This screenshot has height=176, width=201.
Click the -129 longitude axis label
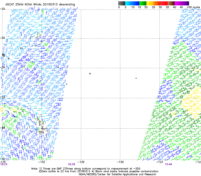81,162
